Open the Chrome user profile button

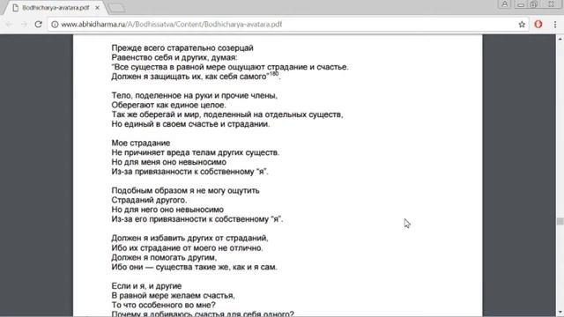505,4
